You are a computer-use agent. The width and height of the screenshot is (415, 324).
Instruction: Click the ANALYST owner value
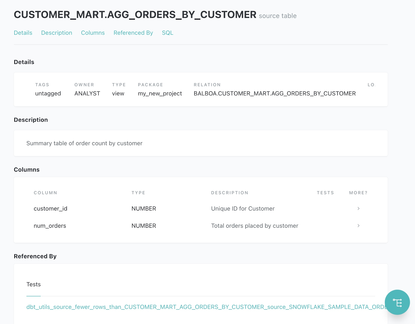(x=87, y=93)
